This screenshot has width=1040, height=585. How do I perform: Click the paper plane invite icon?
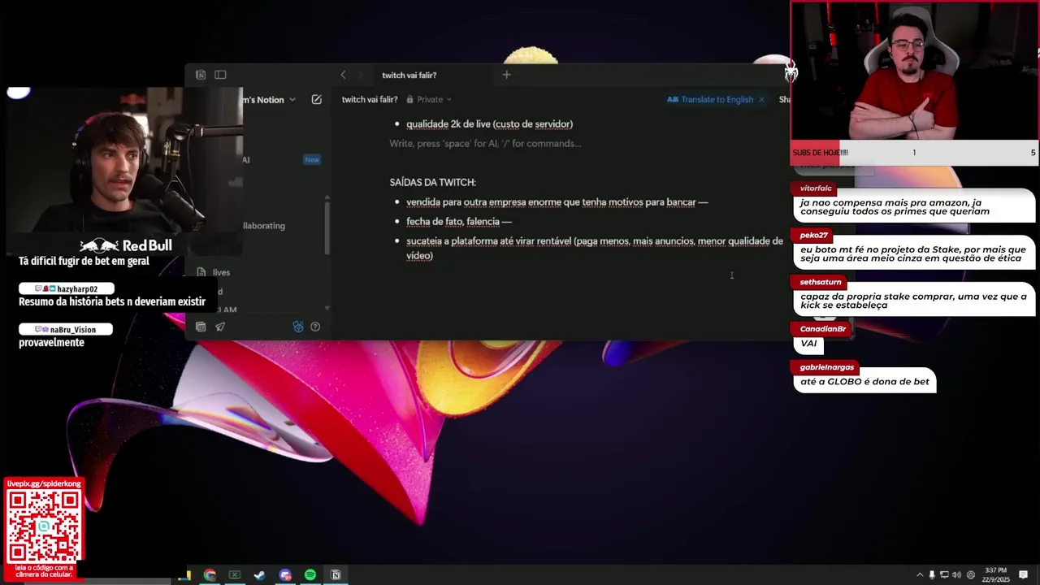coord(220,327)
